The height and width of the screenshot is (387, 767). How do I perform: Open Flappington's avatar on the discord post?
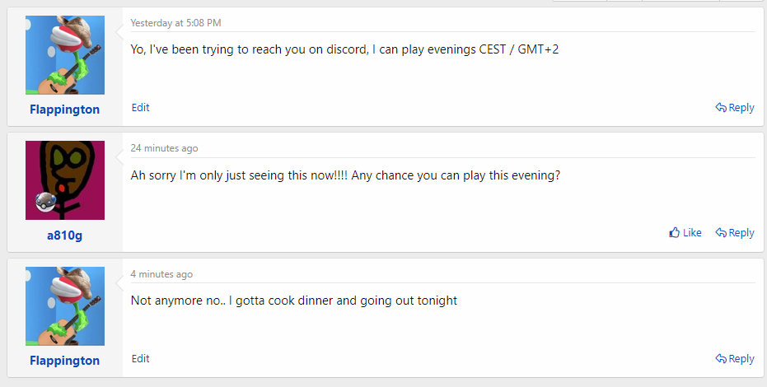click(65, 55)
